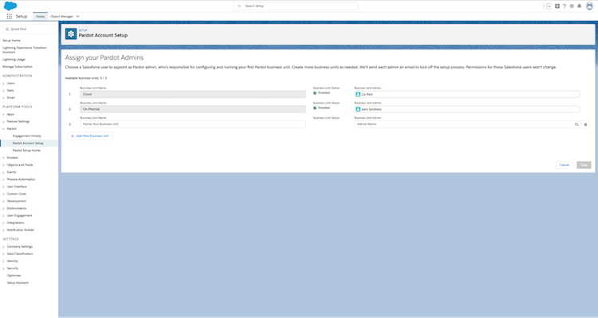Open Setup Home in the sidebar
Screen dimensions: 598x318
pyautogui.click(x=11, y=41)
